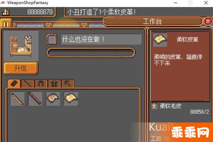The height and width of the screenshot is (142, 213).
Task: Switch to the helmet category tab
Action: [41, 83]
